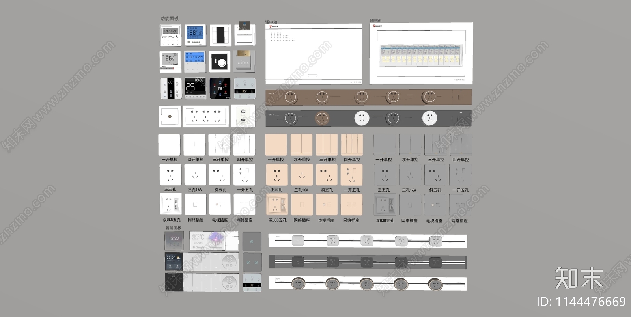Pick the beige 电视插座 panel
631x317 pixels.
click(327, 205)
